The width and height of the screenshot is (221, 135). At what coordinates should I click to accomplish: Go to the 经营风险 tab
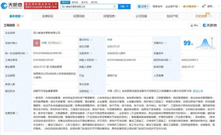coord(79,16)
